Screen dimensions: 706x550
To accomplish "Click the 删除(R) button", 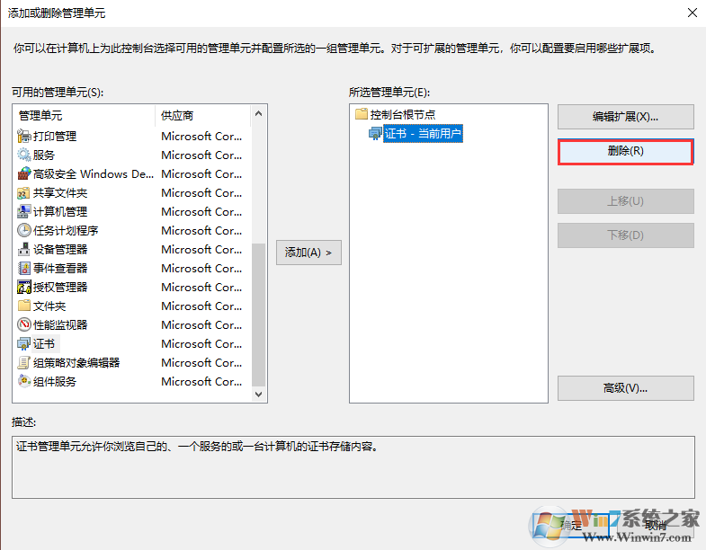I will pos(625,151).
